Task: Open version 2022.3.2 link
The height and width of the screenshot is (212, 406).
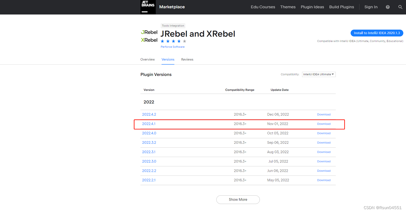Action: tap(149, 143)
